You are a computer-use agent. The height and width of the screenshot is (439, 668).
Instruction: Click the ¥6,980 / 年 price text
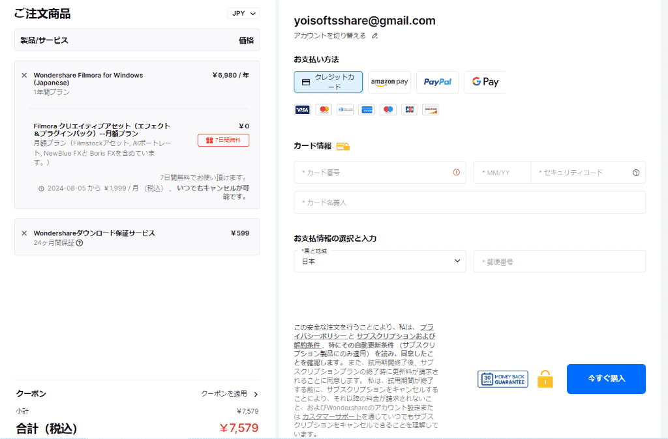(230, 76)
